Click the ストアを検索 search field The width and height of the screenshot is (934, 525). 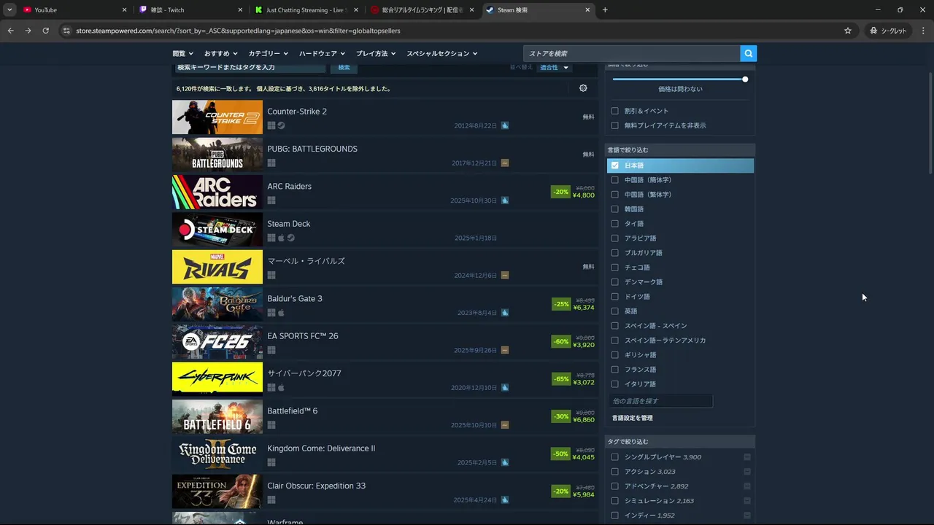(632, 53)
